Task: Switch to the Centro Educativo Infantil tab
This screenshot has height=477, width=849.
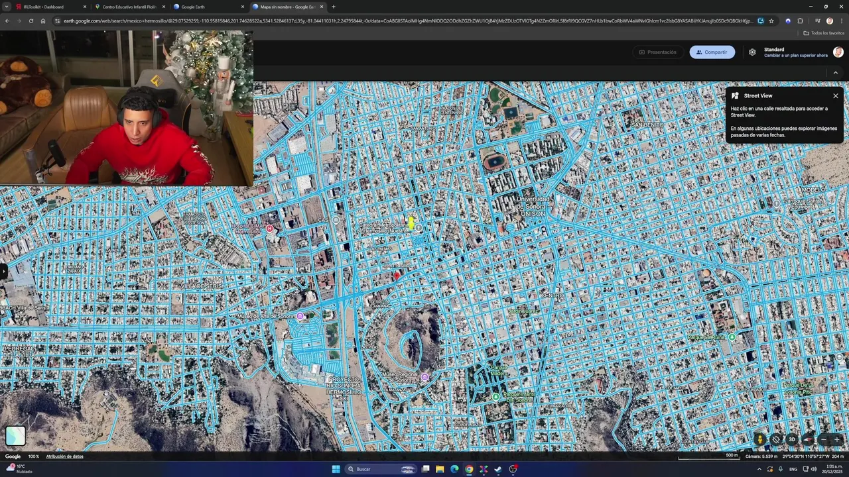Action: (x=129, y=7)
